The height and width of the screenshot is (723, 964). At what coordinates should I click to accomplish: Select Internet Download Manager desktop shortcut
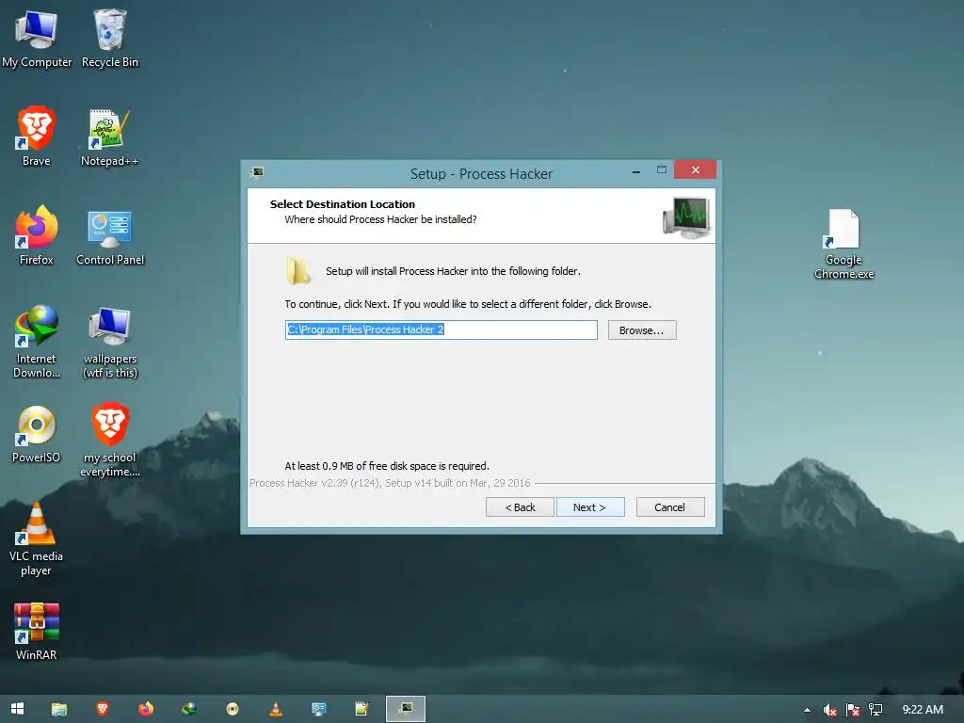(37, 341)
